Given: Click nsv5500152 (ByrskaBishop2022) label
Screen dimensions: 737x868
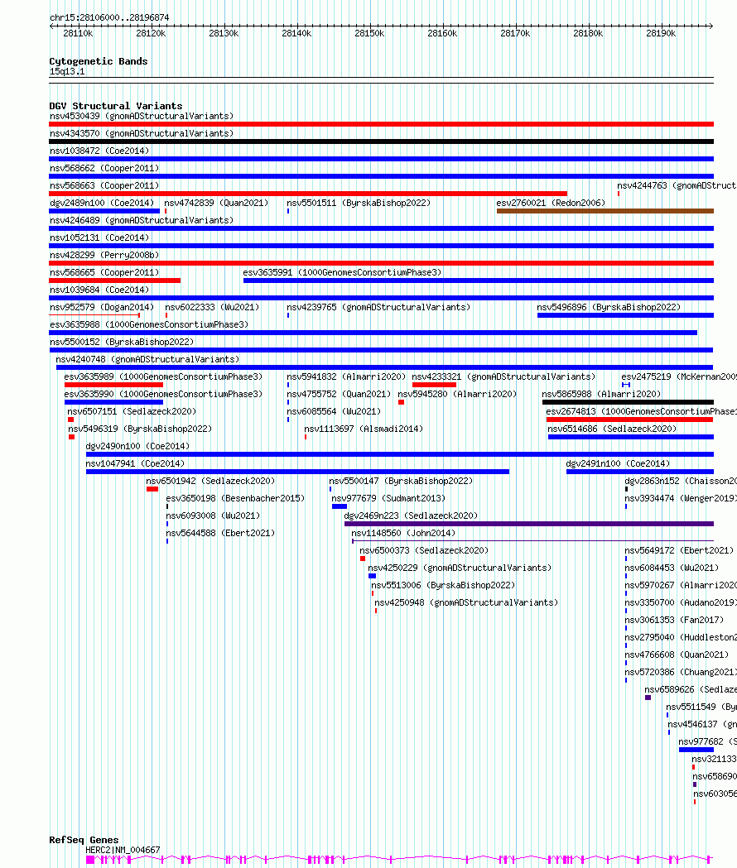Looking at the screenshot, I should coord(122,342).
